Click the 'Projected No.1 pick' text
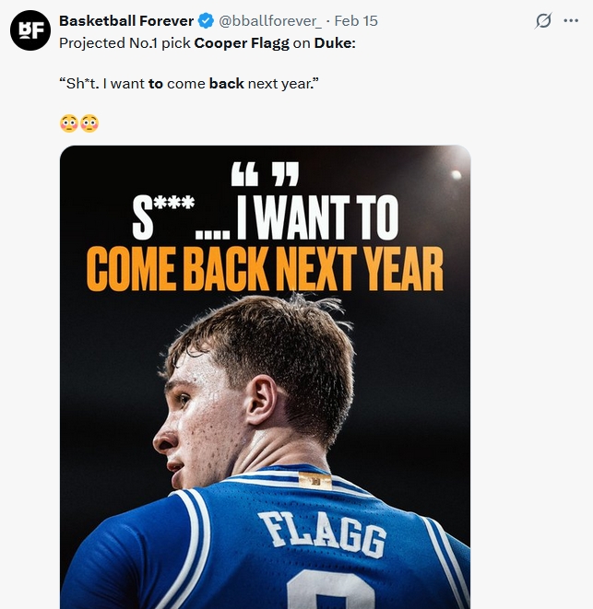The width and height of the screenshot is (593, 609). (x=125, y=42)
